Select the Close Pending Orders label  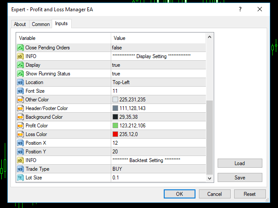(x=47, y=48)
